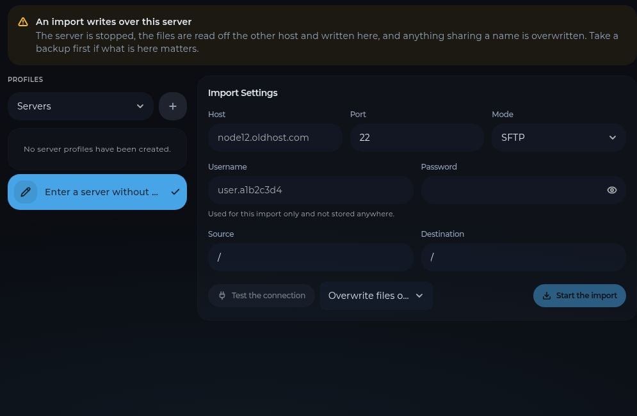Click 'No server profiles have been created.' text
The width and height of the screenshot is (637, 416).
point(97,149)
